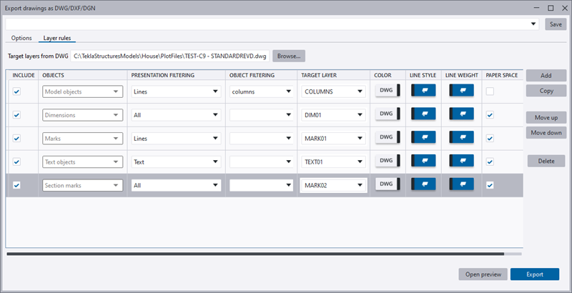Image resolution: width=572 pixels, height=293 pixels.
Task: Click line weight icon in Marks row
Action: click(461, 138)
